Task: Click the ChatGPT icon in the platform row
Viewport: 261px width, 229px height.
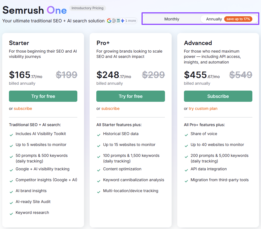Action: click(114, 20)
